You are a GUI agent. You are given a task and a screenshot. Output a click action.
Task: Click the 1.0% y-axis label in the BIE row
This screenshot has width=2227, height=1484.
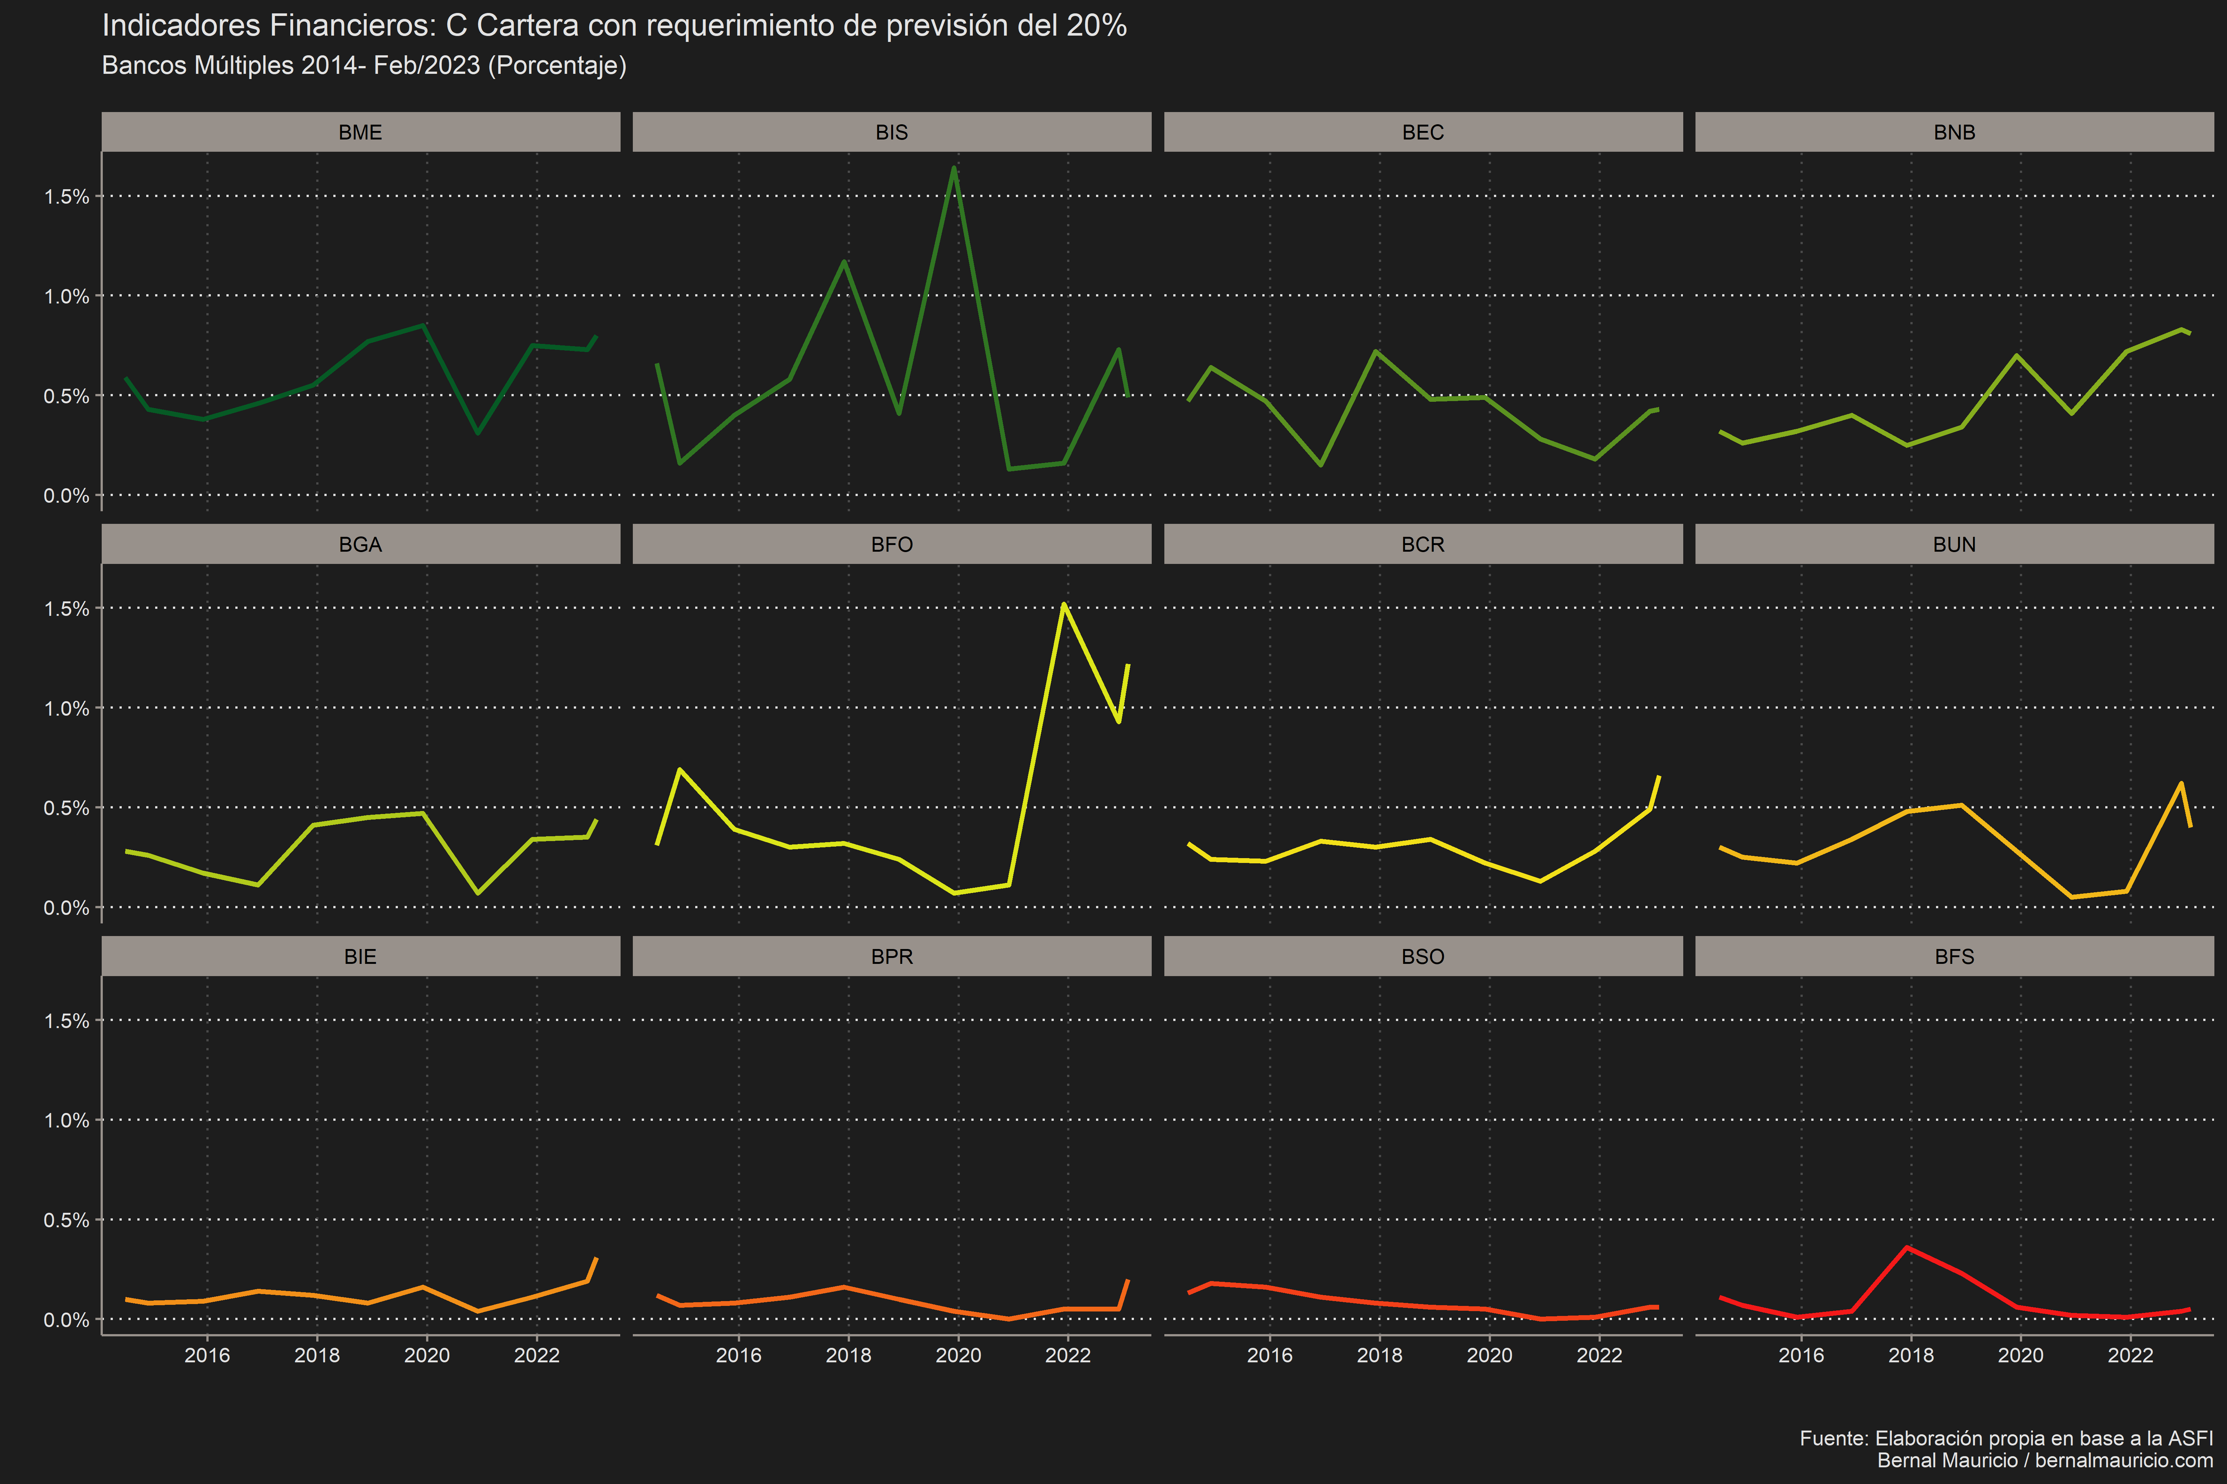click(x=66, y=1120)
